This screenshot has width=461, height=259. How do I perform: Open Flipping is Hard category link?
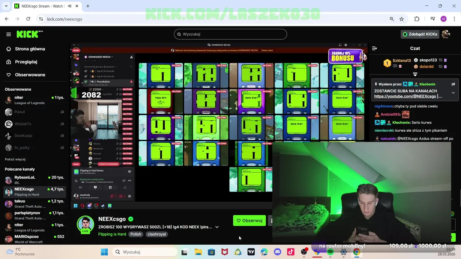(x=112, y=234)
